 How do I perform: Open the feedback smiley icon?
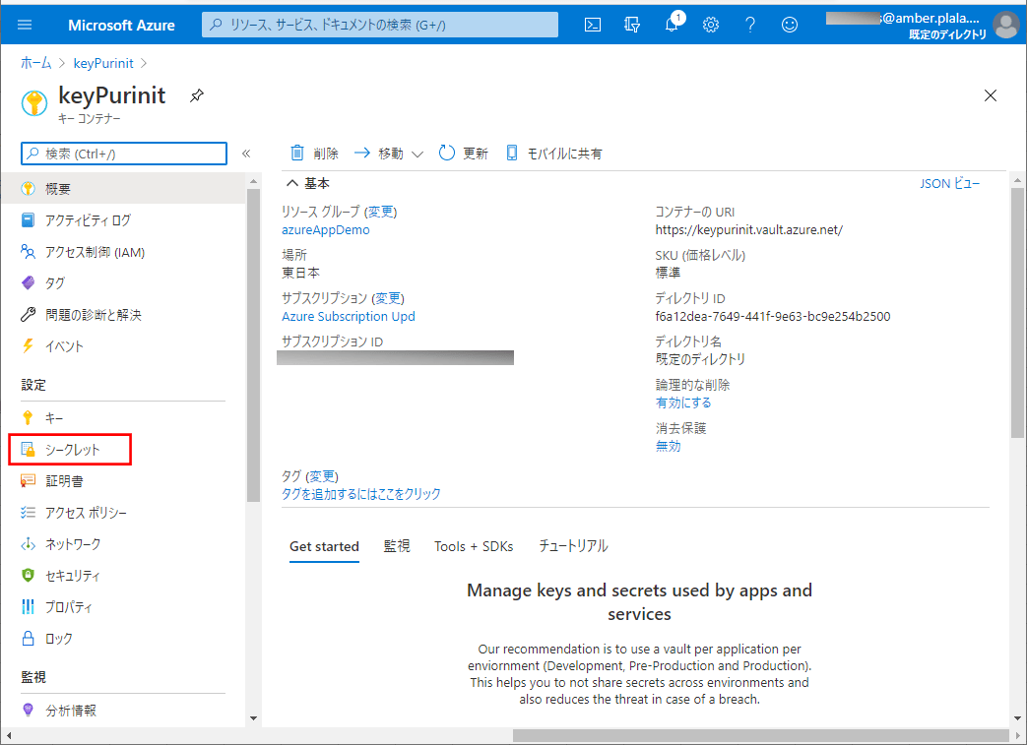pyautogui.click(x=790, y=25)
